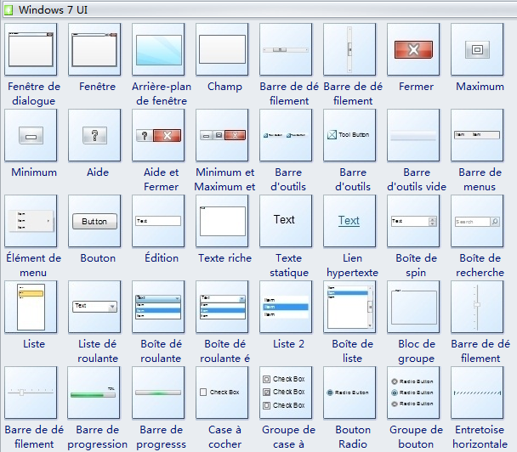Pick the Bouton shape labeled Button
Viewport: 517px width, 452px height.
point(94,221)
